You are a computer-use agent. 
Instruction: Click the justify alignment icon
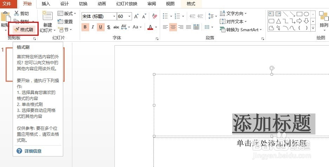coord(189,27)
